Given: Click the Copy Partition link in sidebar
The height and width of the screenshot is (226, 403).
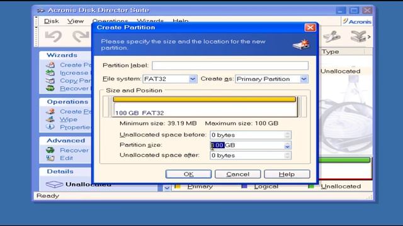Looking at the screenshot, I should coord(76,80).
